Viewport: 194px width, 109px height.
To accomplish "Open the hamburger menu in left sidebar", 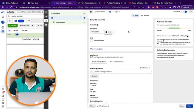I will [x=3, y=17].
